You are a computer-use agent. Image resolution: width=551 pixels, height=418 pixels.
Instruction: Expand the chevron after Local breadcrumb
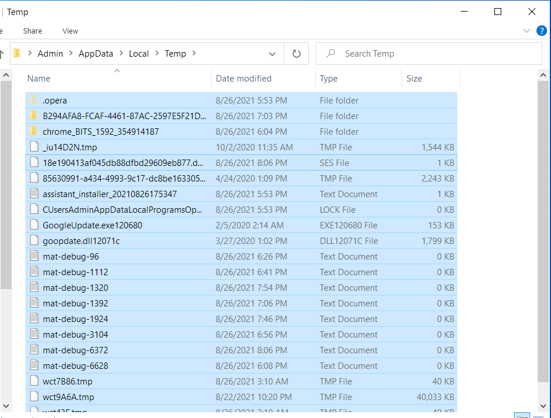(157, 54)
